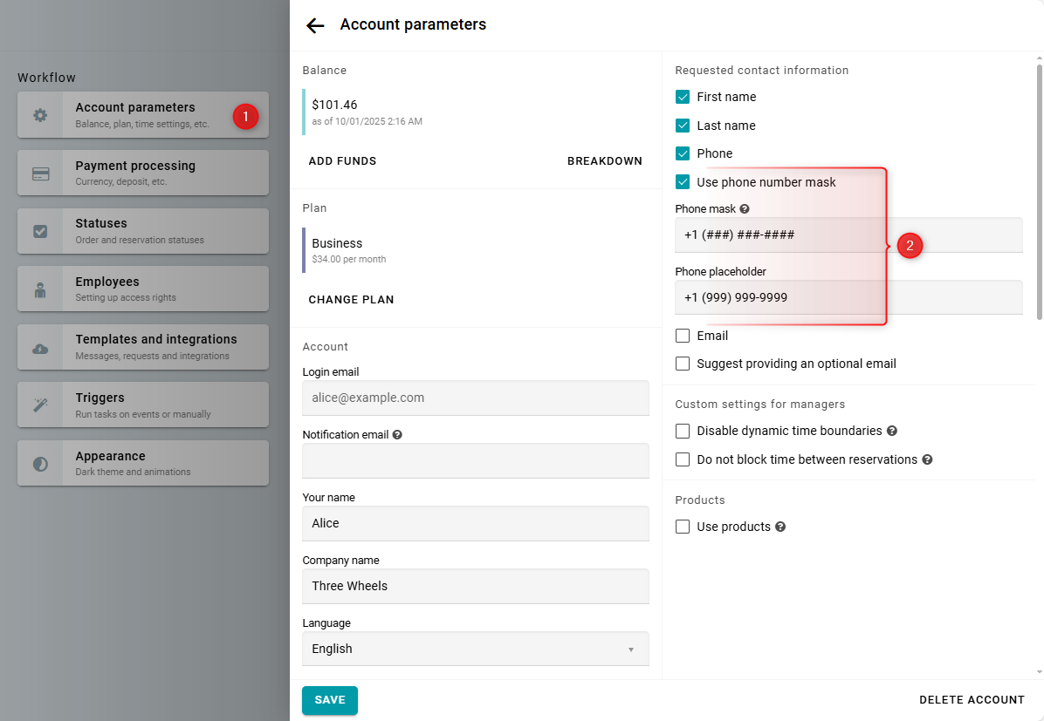Image resolution: width=1044 pixels, height=721 pixels.
Task: Click the Payment processing card icon
Action: [40, 173]
